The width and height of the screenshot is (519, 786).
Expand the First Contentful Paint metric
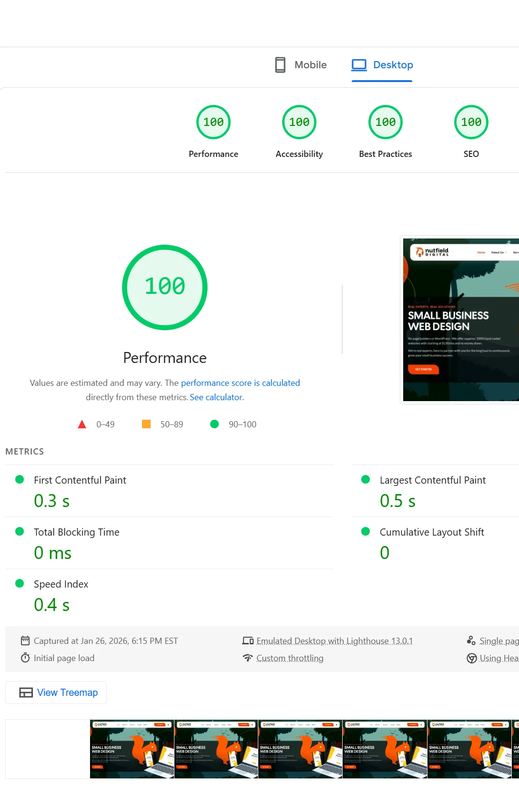point(80,480)
